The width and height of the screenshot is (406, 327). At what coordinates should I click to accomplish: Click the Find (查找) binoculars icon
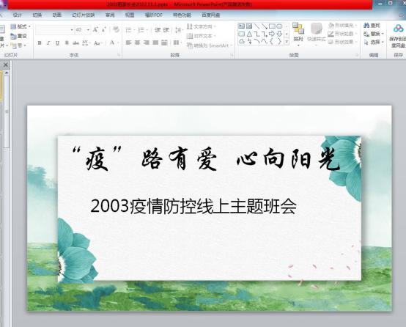pos(366,26)
